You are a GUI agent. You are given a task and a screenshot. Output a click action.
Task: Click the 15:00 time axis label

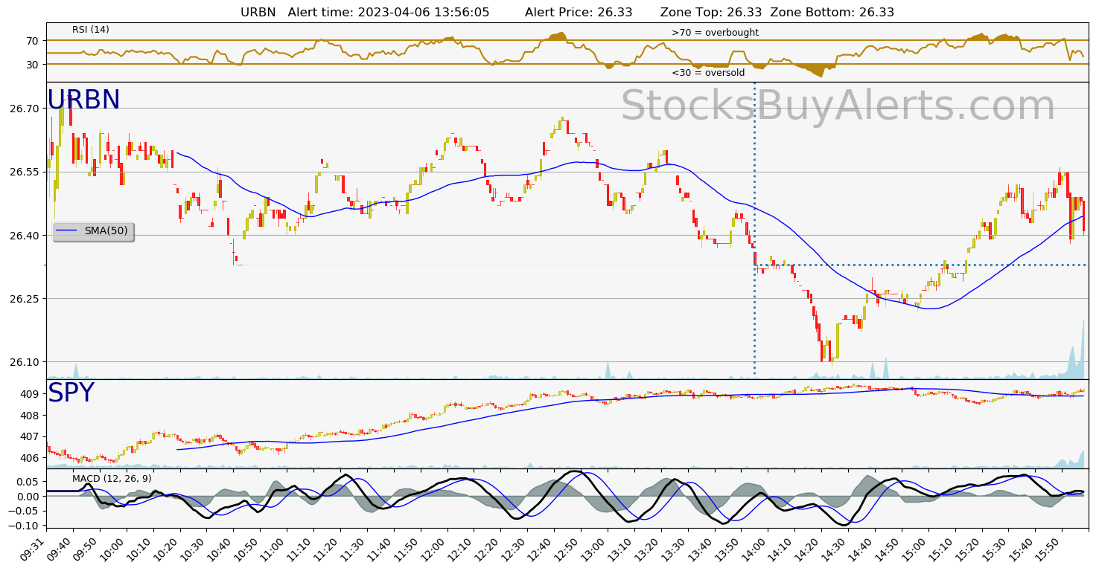pos(915,552)
